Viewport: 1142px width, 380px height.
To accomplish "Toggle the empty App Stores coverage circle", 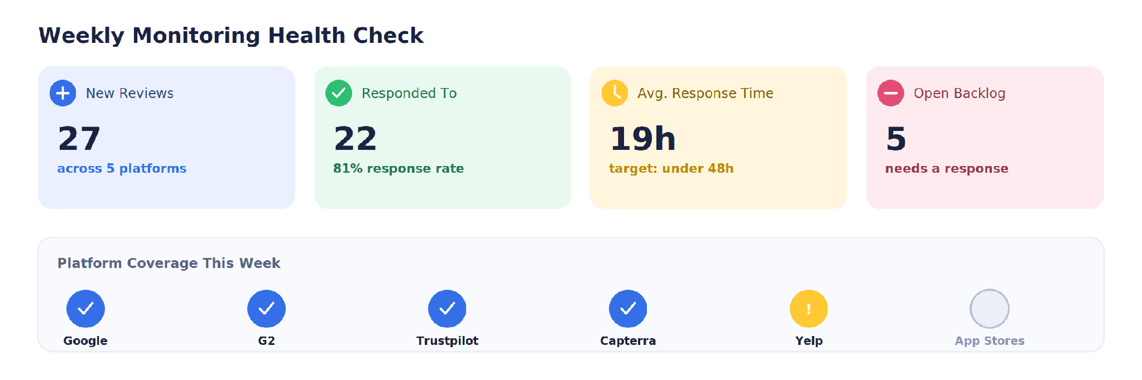I will (990, 309).
